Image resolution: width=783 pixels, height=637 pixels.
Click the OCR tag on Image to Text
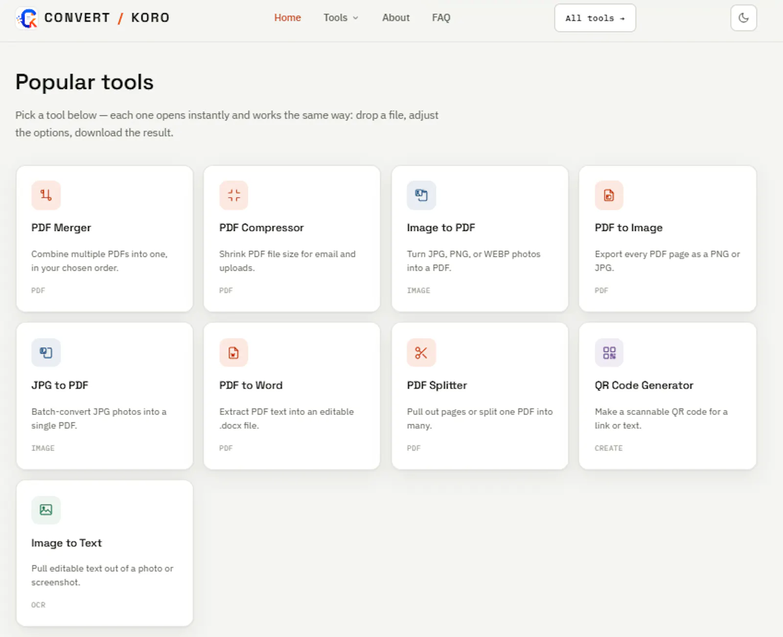(38, 605)
